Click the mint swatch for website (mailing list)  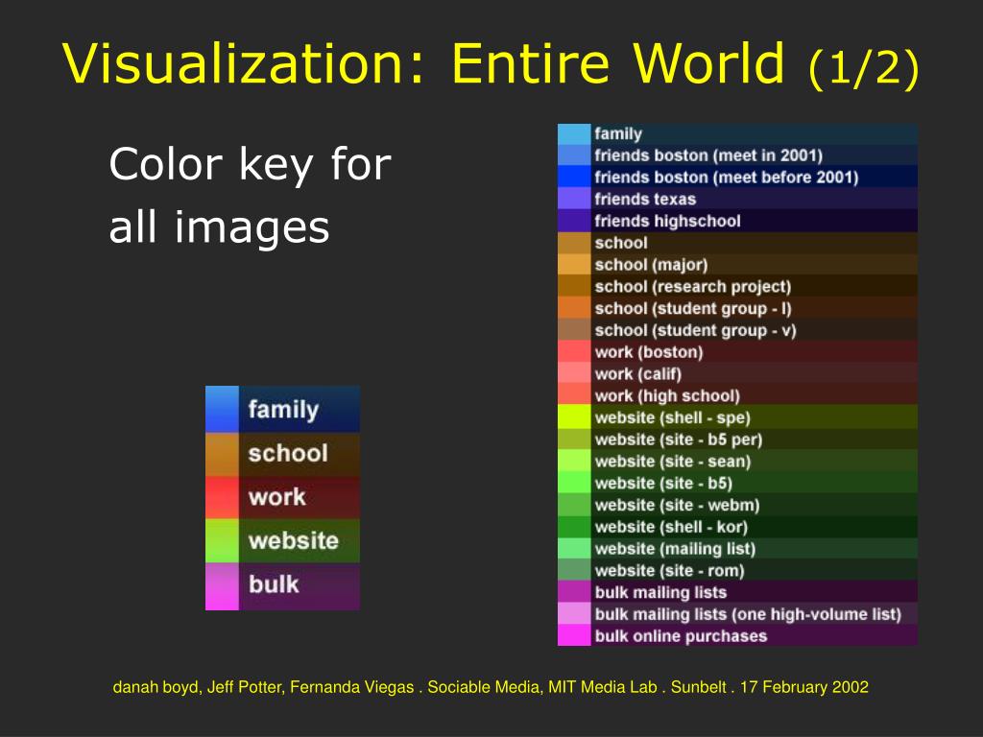pyautogui.click(x=574, y=549)
